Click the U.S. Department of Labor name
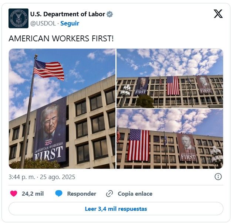The width and height of the screenshot is (233, 223). [x=68, y=14]
